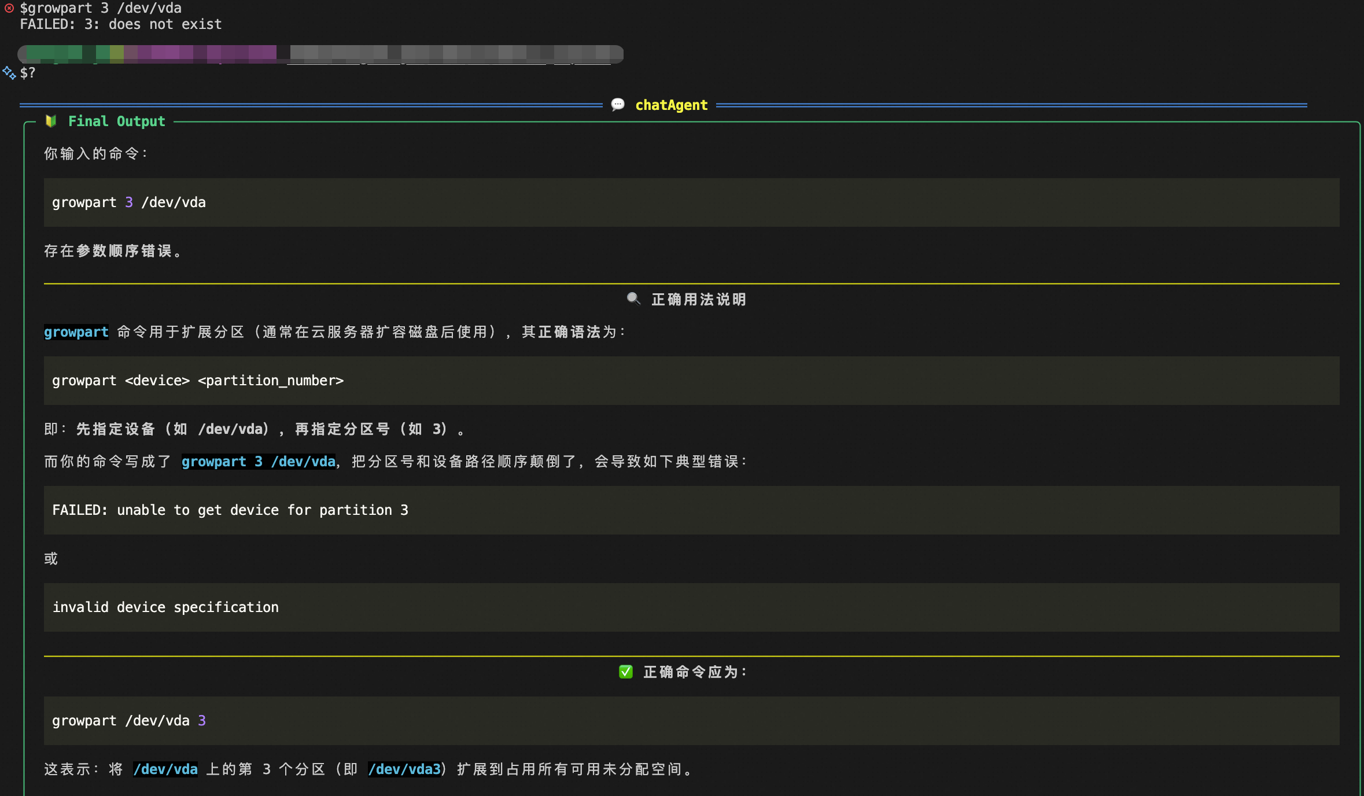1364x796 pixels.
Task: Click the green checkmark emoji icon
Action: click(x=625, y=672)
